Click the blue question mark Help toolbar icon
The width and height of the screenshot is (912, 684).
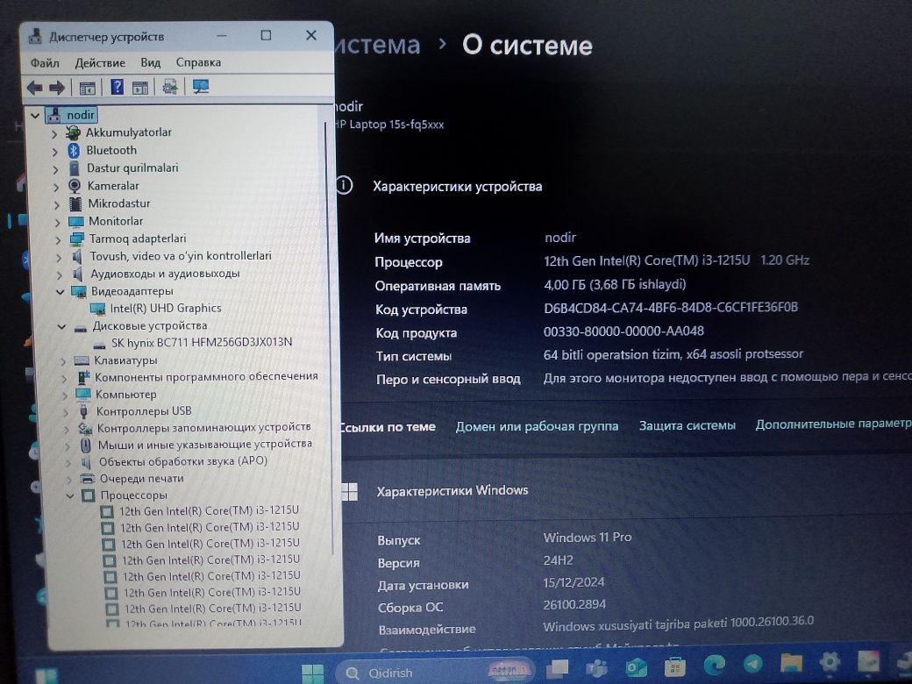[117, 87]
